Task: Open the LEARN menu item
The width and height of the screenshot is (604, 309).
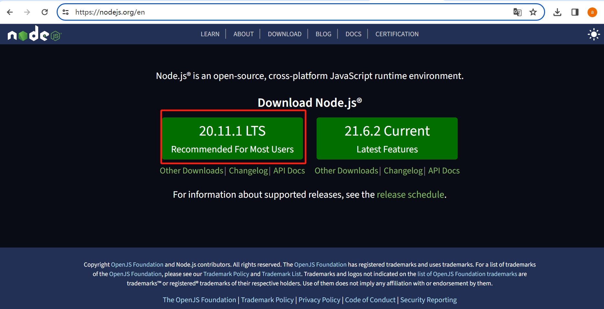Action: click(210, 34)
